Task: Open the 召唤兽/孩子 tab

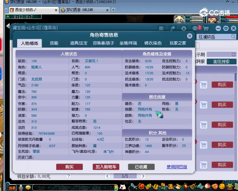Action: click(x=103, y=43)
